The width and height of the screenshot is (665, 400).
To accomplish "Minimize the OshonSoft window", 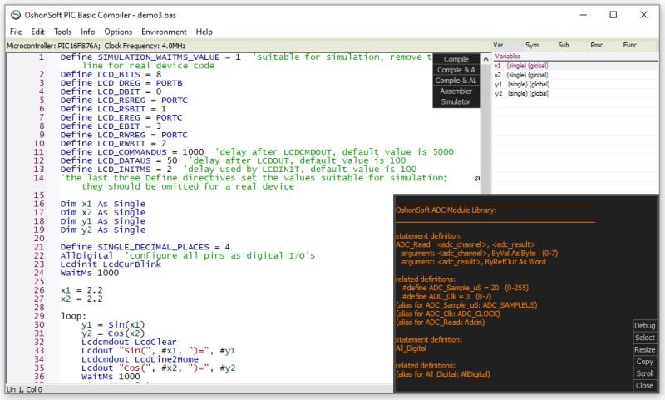I will pyautogui.click(x=584, y=15).
